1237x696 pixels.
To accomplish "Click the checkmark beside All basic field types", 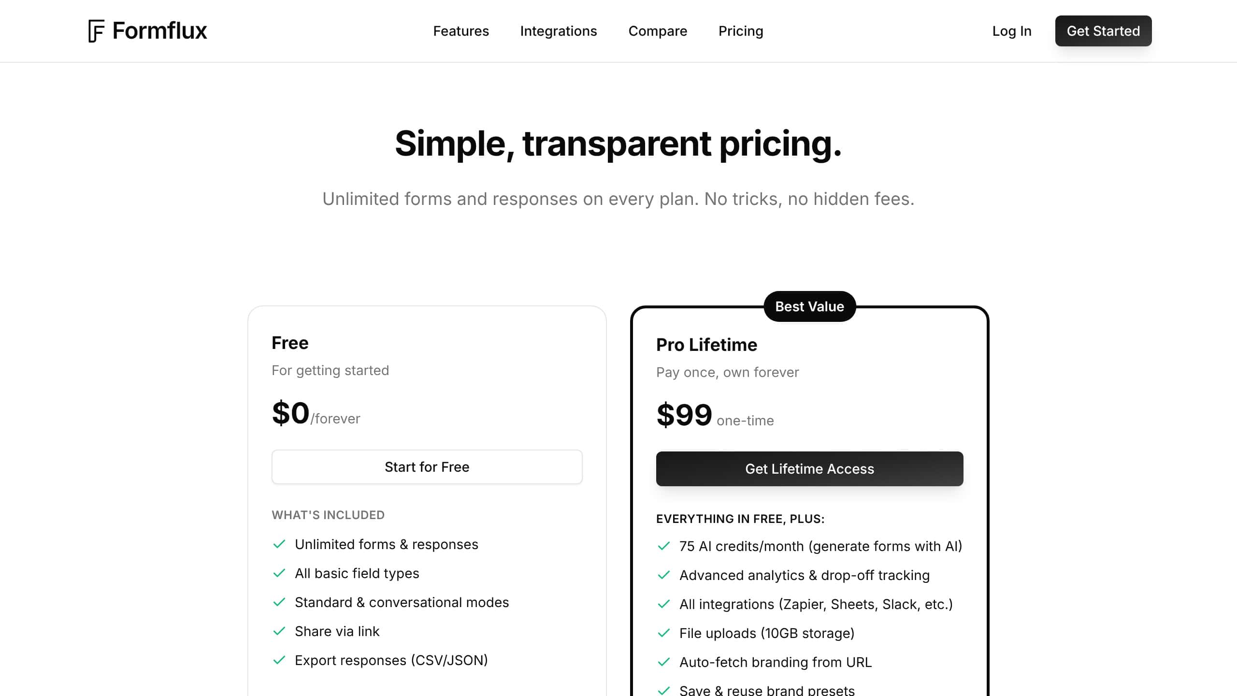I will click(x=279, y=573).
